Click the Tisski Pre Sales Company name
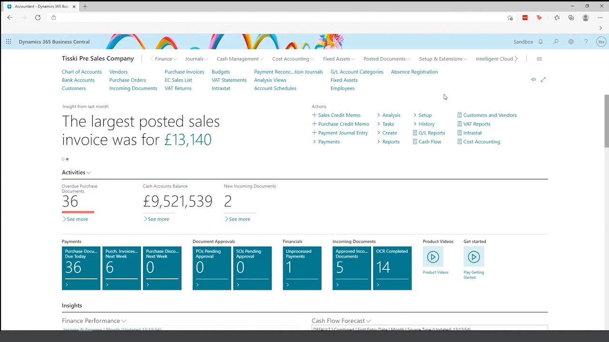This screenshot has width=609, height=342. pyautogui.click(x=98, y=58)
